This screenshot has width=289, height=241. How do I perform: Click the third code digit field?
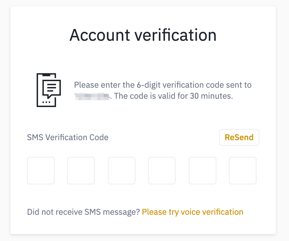[x=122, y=171]
